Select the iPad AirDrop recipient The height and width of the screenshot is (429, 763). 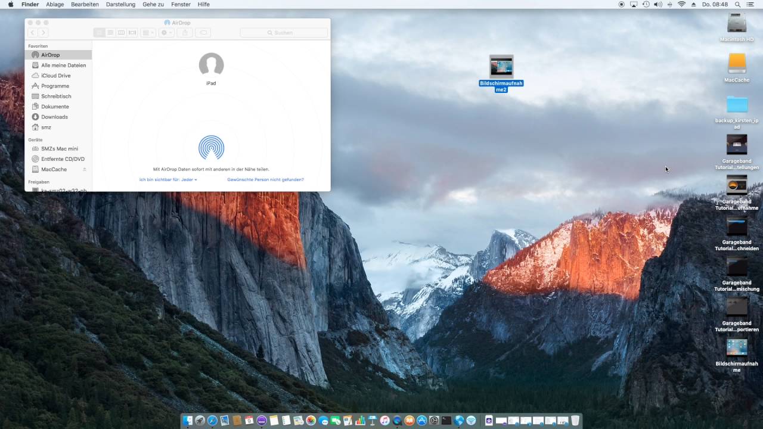click(211, 69)
